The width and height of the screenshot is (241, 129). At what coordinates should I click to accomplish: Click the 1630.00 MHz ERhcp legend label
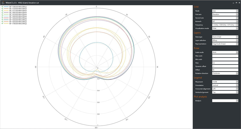tap(18, 20)
